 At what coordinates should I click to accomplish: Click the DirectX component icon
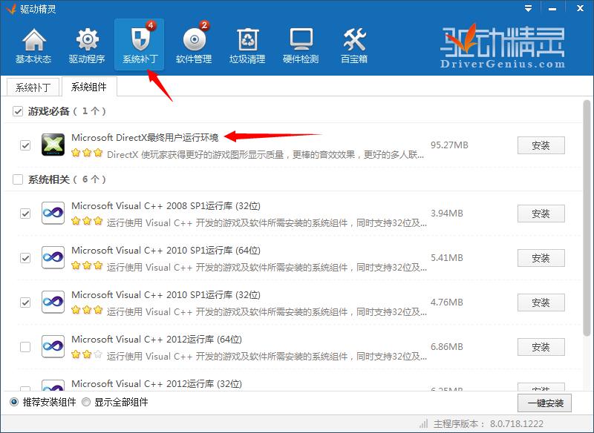(53, 145)
